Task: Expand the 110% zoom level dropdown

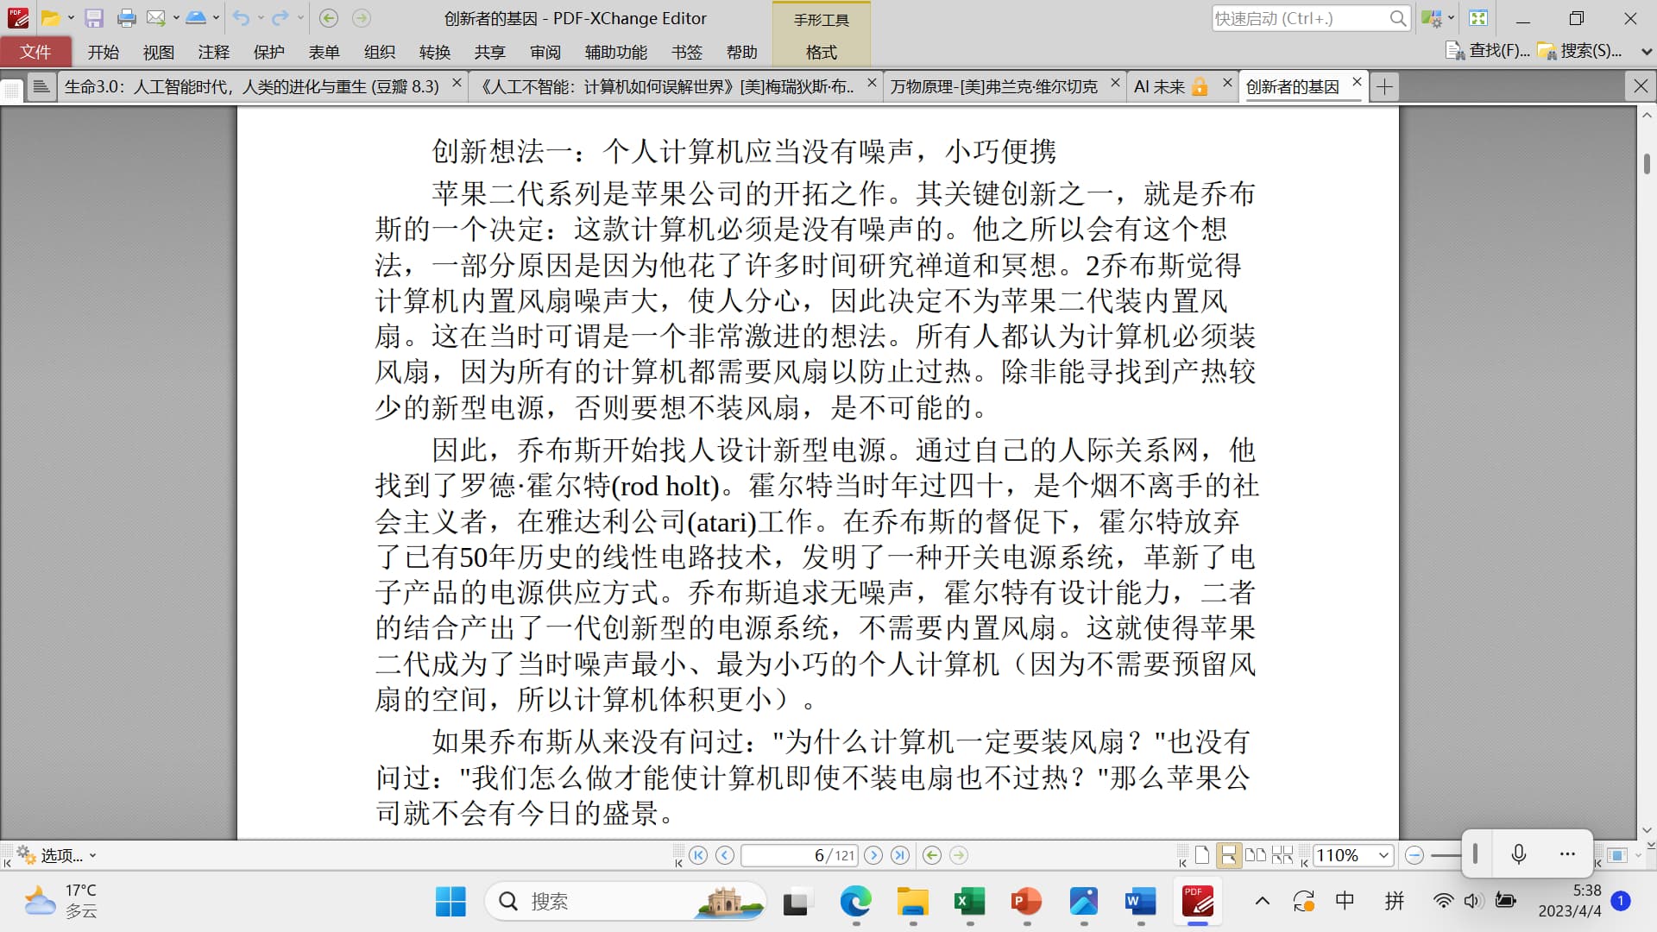Action: 1383,855
